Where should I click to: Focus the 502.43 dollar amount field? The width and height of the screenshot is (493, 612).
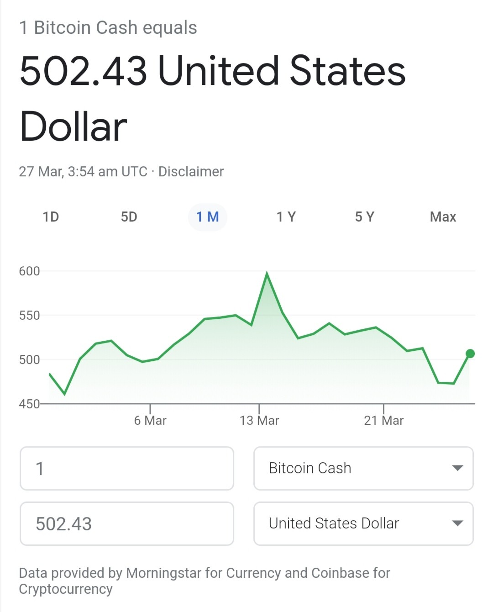point(127,523)
